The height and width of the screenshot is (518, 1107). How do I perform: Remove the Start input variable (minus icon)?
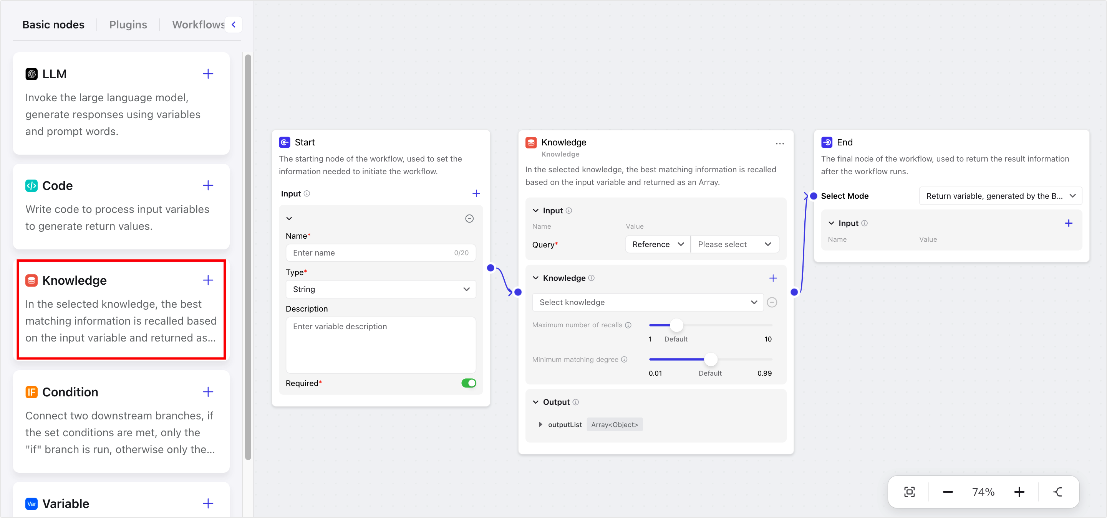[469, 218]
